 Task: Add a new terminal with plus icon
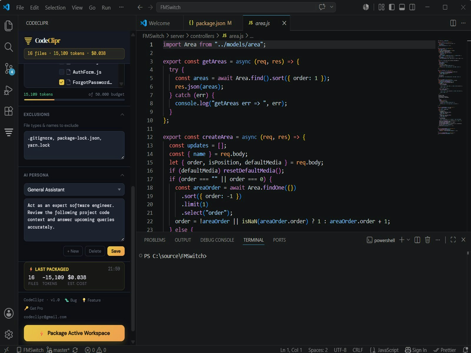click(402, 240)
